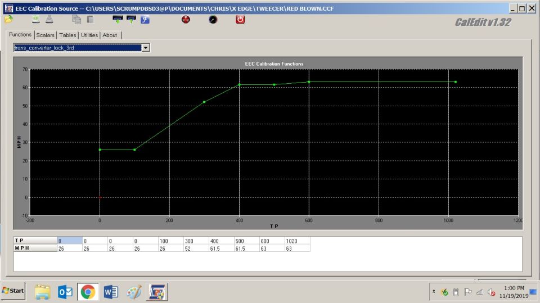Open File Explorer from the taskbar
Viewport: 540px width, 303px height.
point(43,292)
